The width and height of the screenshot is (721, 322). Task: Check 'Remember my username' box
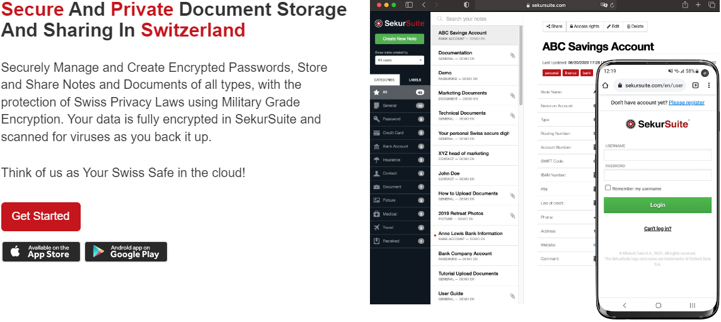click(x=608, y=188)
